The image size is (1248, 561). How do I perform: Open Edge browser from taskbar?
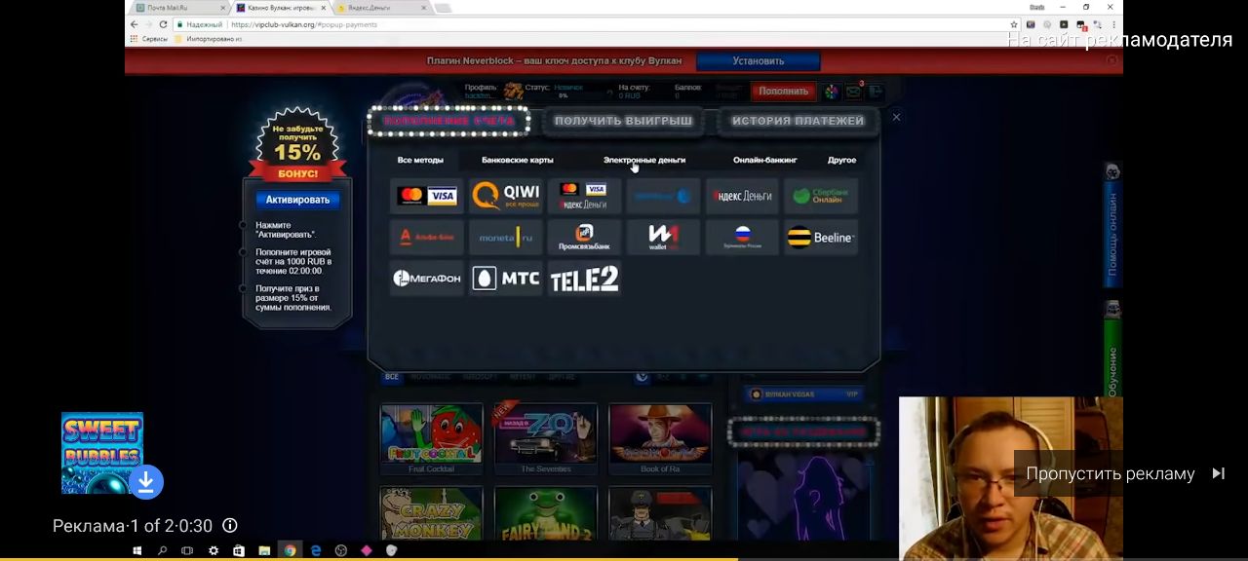click(316, 550)
